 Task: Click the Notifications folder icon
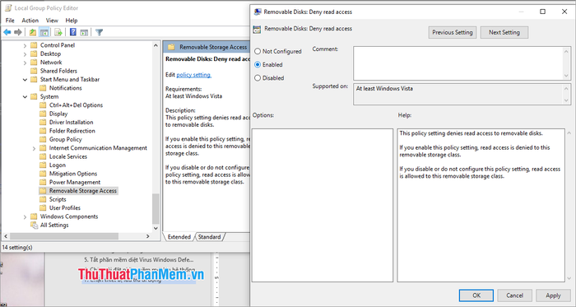tap(43, 88)
